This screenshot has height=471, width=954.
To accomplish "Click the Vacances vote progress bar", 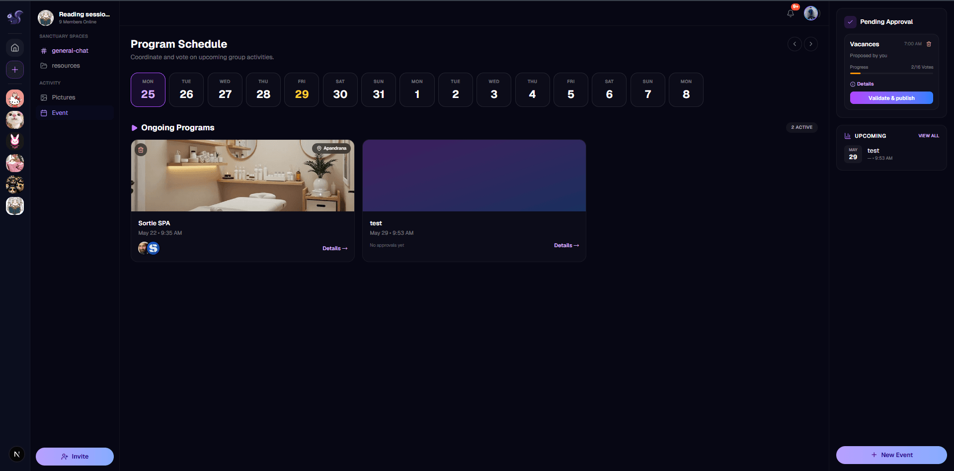I will (891, 74).
